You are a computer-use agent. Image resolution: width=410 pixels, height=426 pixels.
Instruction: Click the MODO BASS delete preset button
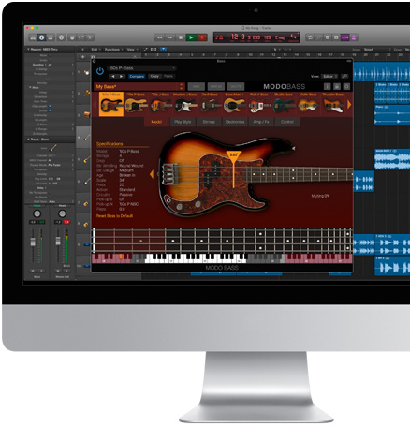tap(236, 86)
